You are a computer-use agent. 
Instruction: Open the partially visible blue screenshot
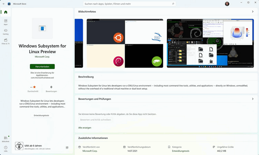click(79, 43)
